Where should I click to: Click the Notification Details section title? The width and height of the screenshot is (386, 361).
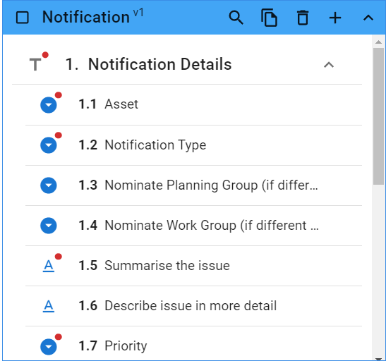(x=159, y=64)
